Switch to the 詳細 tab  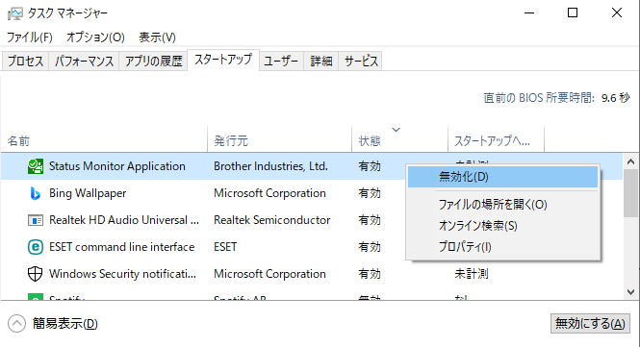[320, 62]
